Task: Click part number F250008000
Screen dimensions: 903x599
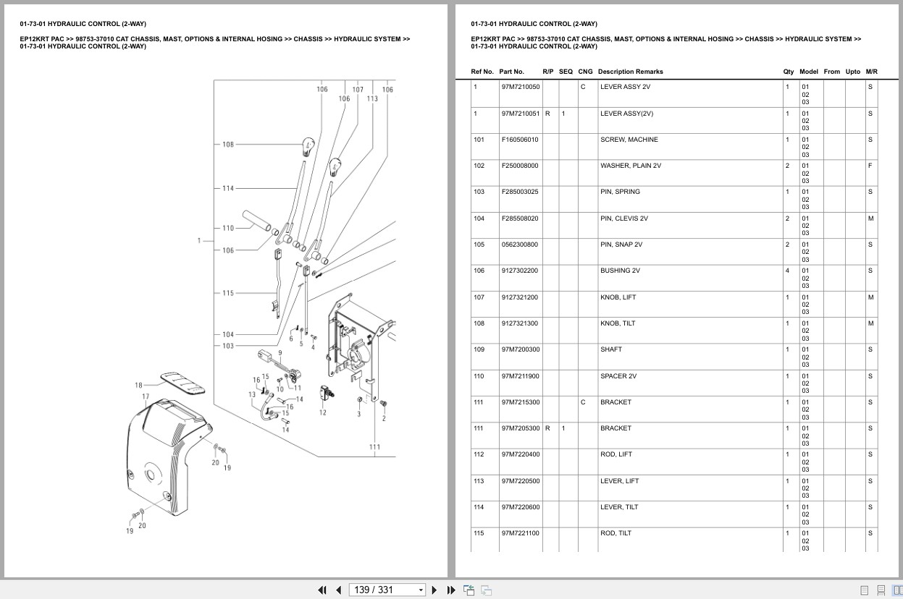Action: tap(520, 166)
